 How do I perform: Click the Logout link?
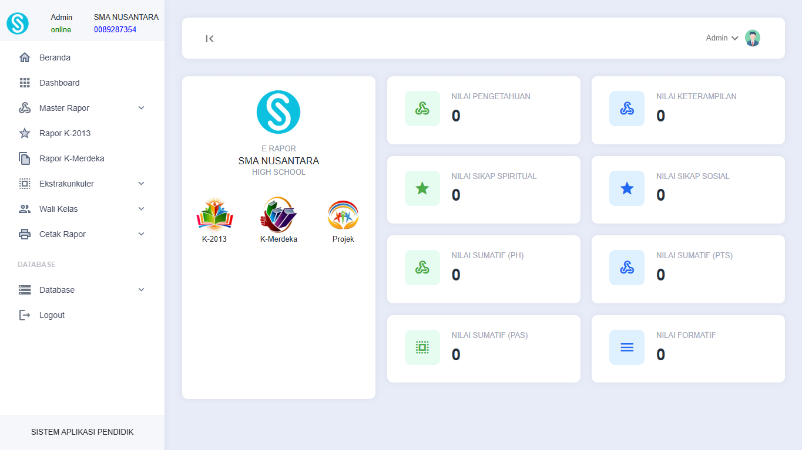[x=52, y=315]
